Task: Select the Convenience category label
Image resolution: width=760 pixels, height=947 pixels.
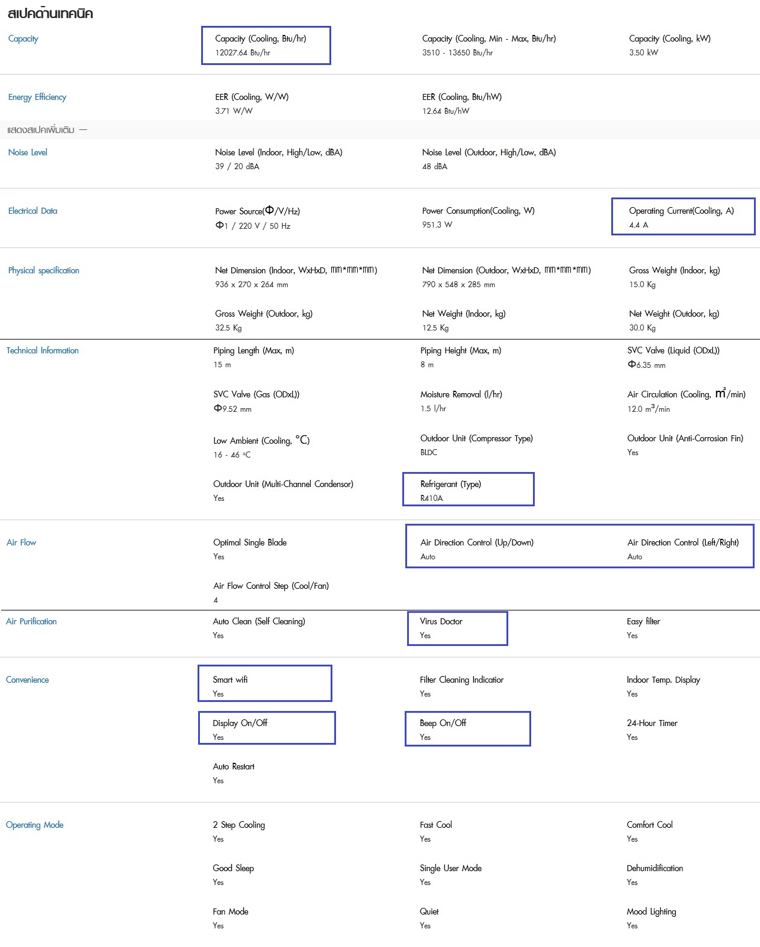Action: click(27, 680)
